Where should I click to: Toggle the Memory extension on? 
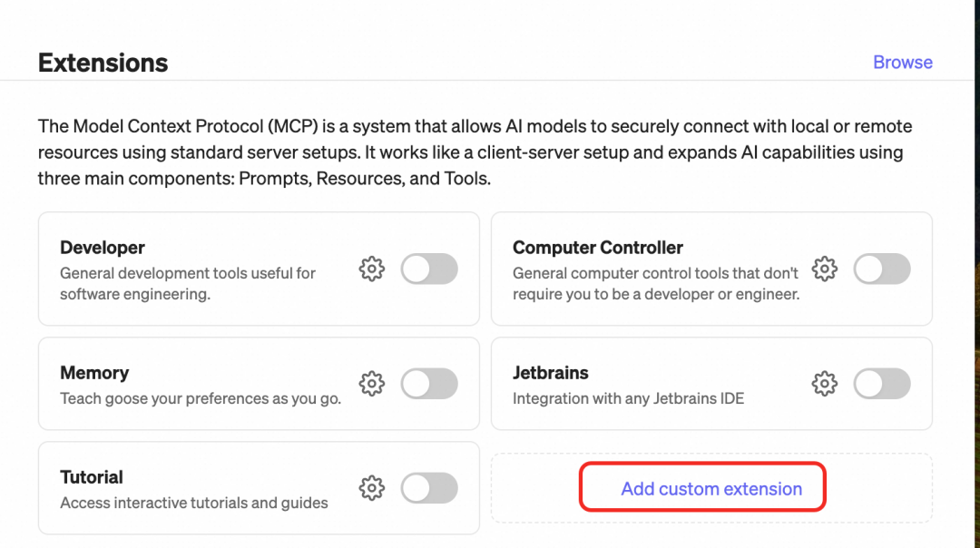429,383
